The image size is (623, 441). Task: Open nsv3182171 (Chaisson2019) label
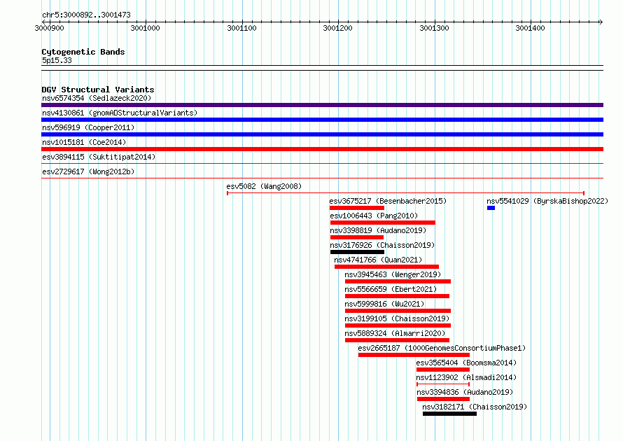(x=475, y=407)
